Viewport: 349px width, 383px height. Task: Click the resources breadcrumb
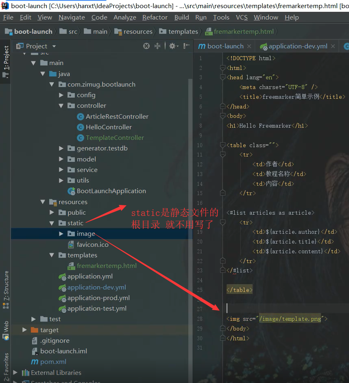coord(133,31)
